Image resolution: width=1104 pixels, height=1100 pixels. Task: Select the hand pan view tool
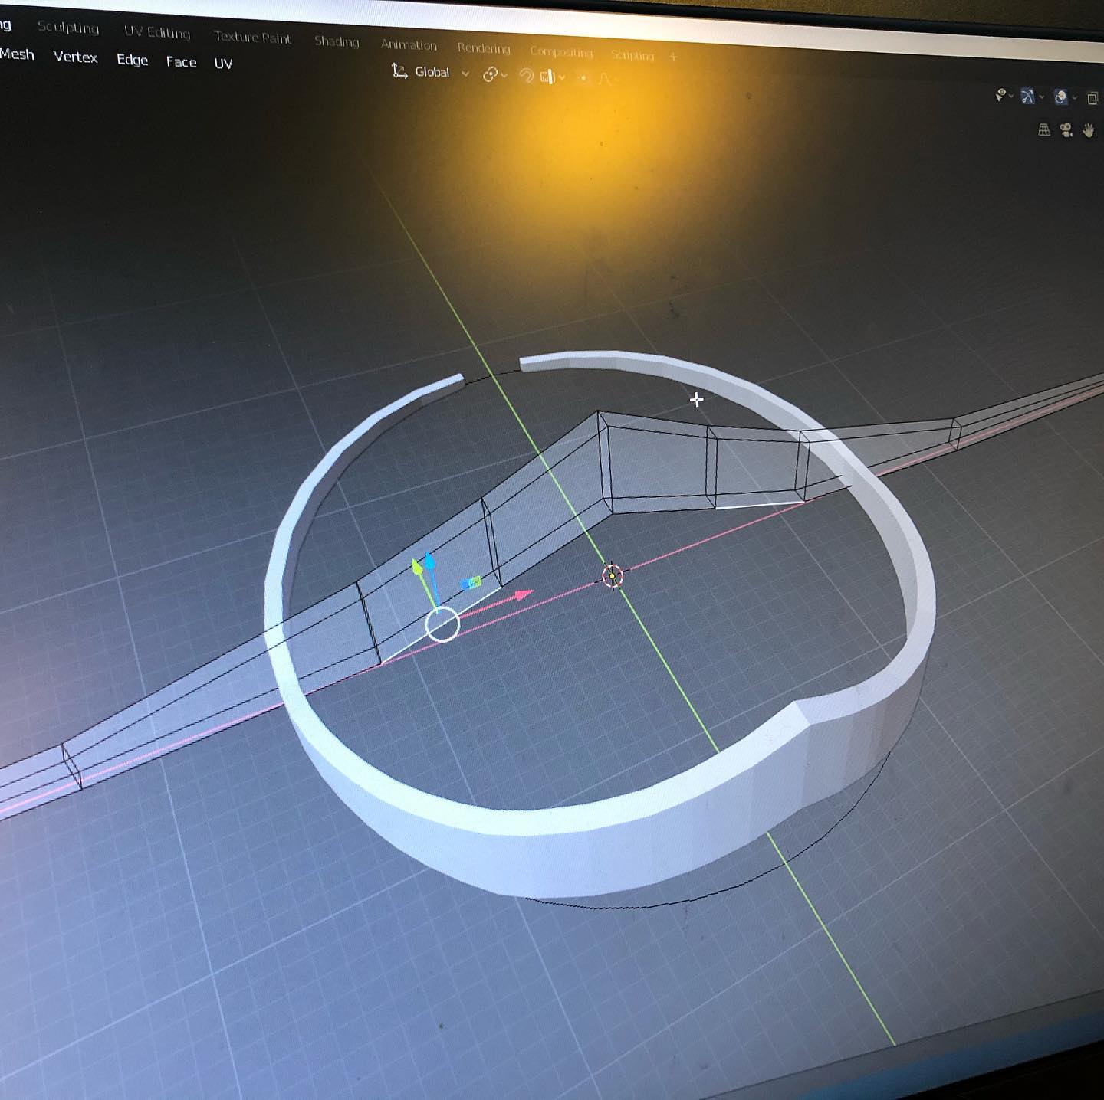pos(1089,131)
